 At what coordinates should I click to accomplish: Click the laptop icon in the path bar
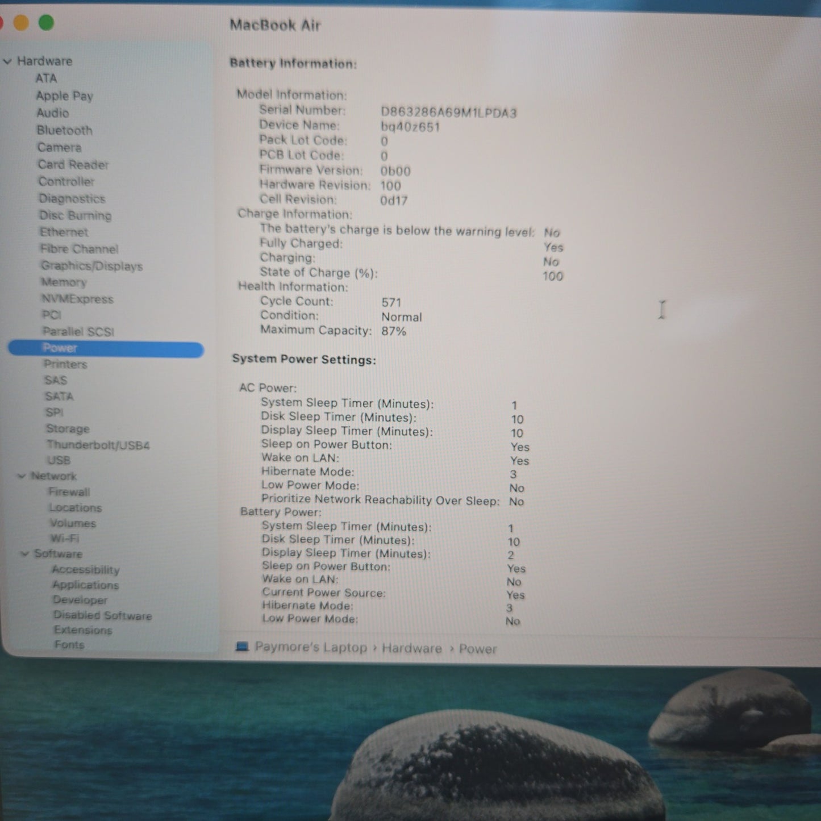tap(242, 647)
